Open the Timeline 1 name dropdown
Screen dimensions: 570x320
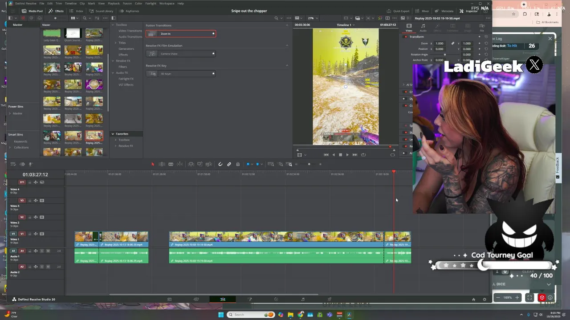point(346,25)
